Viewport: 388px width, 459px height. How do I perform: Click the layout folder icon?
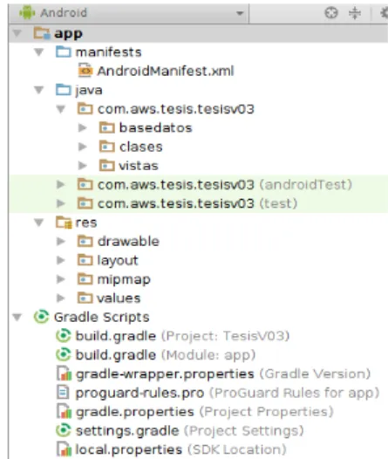click(85, 260)
